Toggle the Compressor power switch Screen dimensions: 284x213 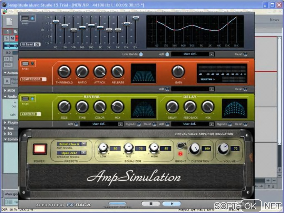click(x=25, y=63)
